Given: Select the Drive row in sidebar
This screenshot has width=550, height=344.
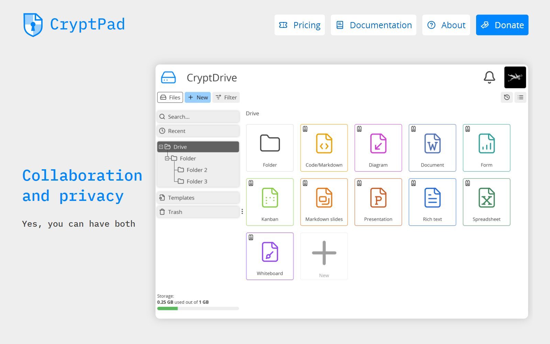Looking at the screenshot, I should 198,147.
